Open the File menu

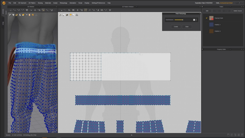[x=10, y=3]
